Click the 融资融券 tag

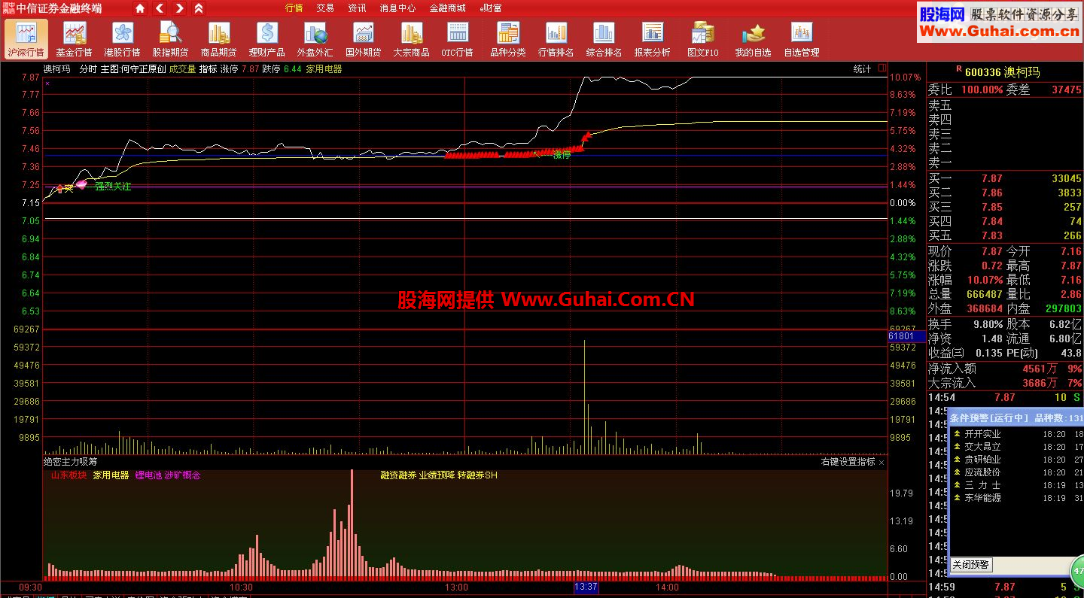pos(398,475)
